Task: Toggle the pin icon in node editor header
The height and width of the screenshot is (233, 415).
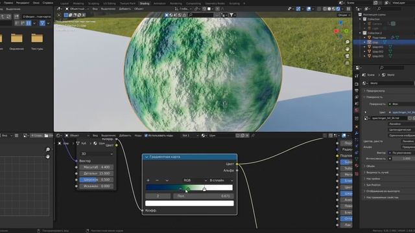Action: tap(253, 135)
